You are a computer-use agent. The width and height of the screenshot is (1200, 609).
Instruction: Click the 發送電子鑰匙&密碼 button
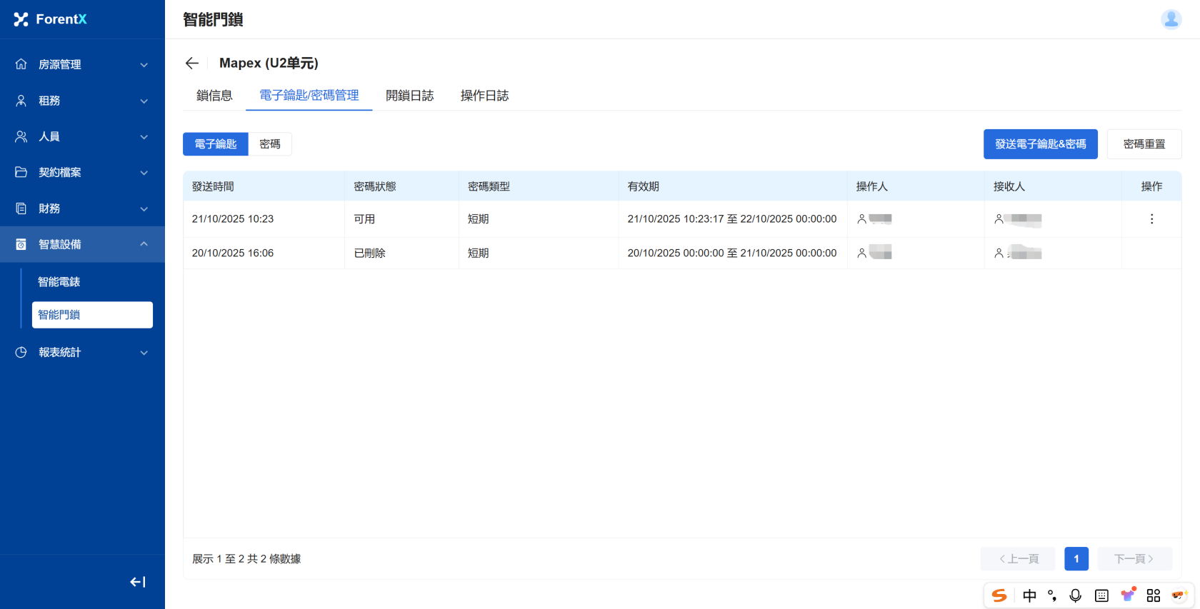pos(1040,144)
